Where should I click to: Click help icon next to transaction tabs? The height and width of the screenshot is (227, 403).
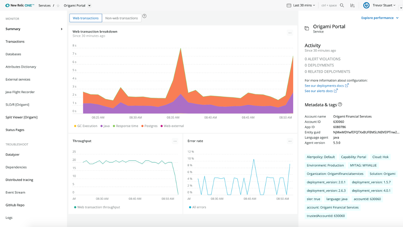tap(144, 16)
